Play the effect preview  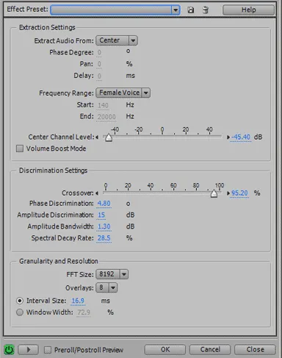point(28,350)
